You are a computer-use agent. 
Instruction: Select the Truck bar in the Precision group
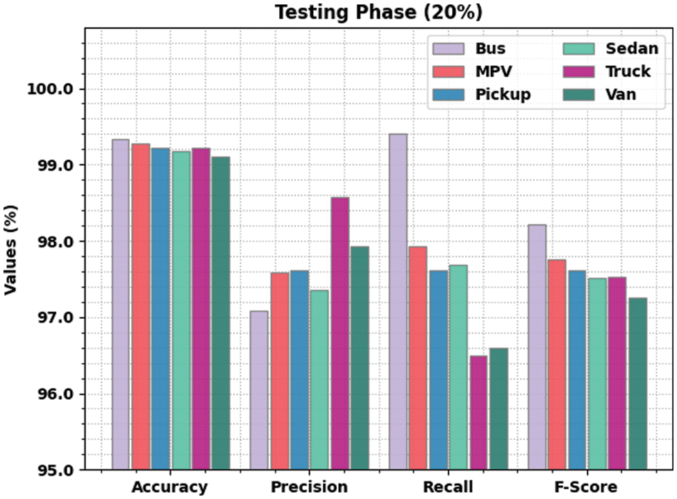click(x=340, y=333)
